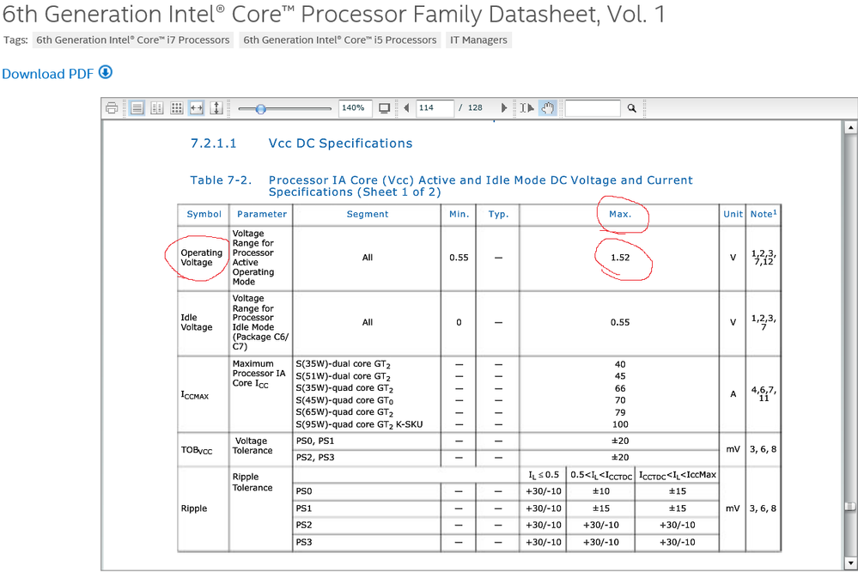Click the 'Operating Voltage' symbol cell
This screenshot has width=858, height=572.
(201, 258)
